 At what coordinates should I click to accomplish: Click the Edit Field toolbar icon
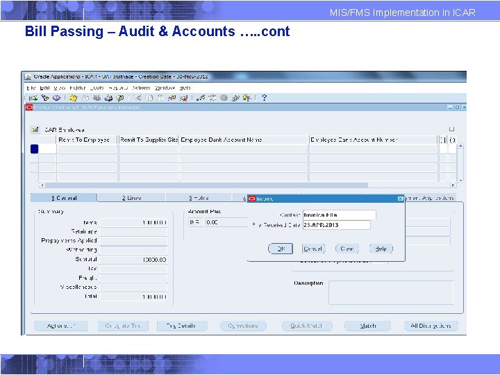point(201,98)
